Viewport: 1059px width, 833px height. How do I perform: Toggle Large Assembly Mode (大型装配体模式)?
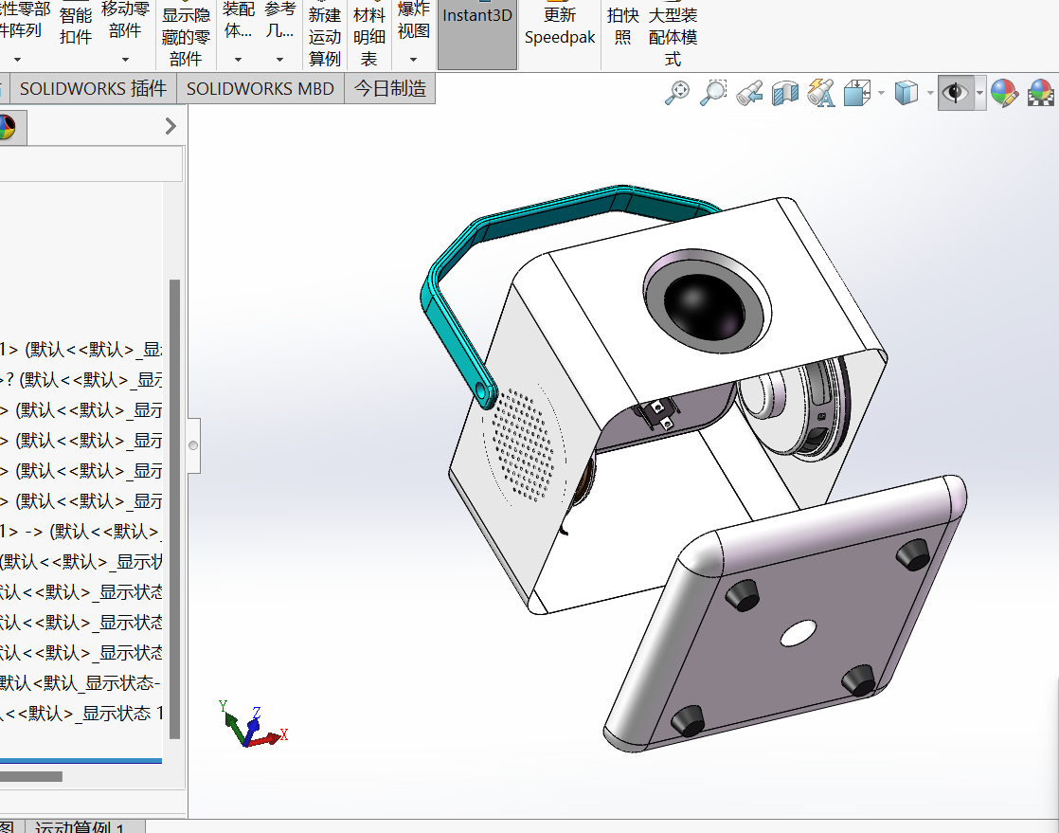click(x=673, y=34)
